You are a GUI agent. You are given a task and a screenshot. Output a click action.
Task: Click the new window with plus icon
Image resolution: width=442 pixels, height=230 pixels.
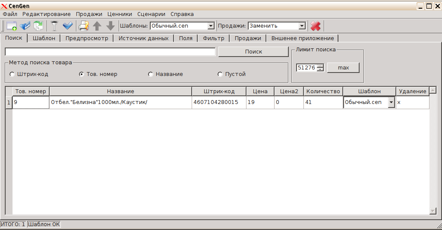(11, 26)
